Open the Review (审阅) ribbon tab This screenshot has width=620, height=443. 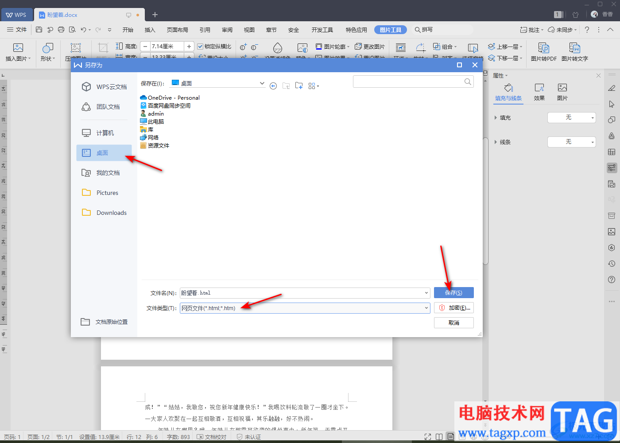click(227, 30)
